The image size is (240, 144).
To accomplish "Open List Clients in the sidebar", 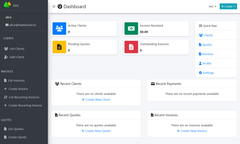I will pos(16,49).
